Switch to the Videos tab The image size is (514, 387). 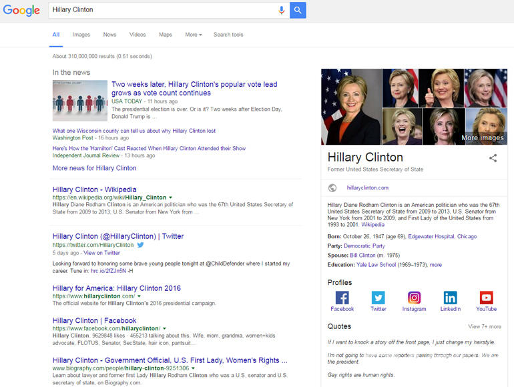(x=138, y=35)
